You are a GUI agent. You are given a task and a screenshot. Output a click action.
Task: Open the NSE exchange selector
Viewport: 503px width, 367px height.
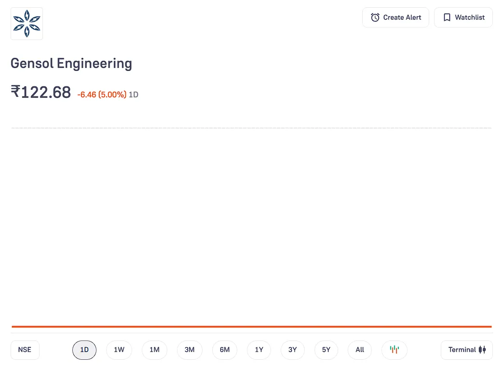pyautogui.click(x=25, y=350)
